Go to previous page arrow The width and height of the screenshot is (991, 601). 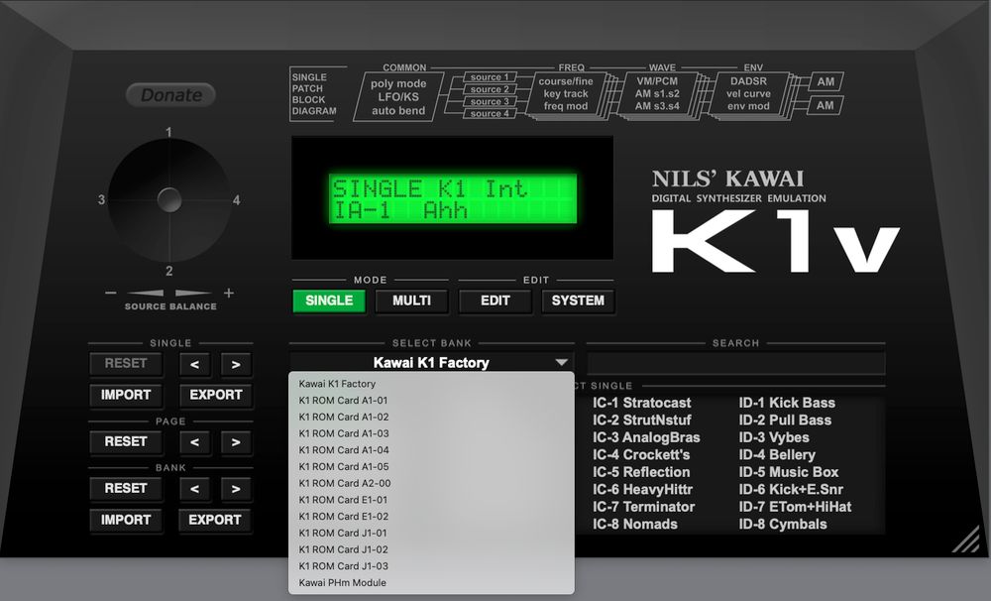194,442
